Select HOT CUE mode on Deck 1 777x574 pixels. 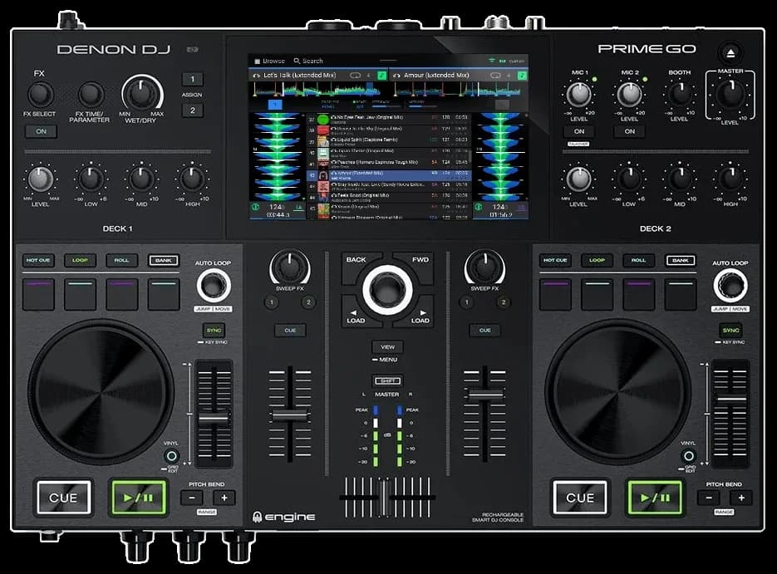pyautogui.click(x=38, y=260)
